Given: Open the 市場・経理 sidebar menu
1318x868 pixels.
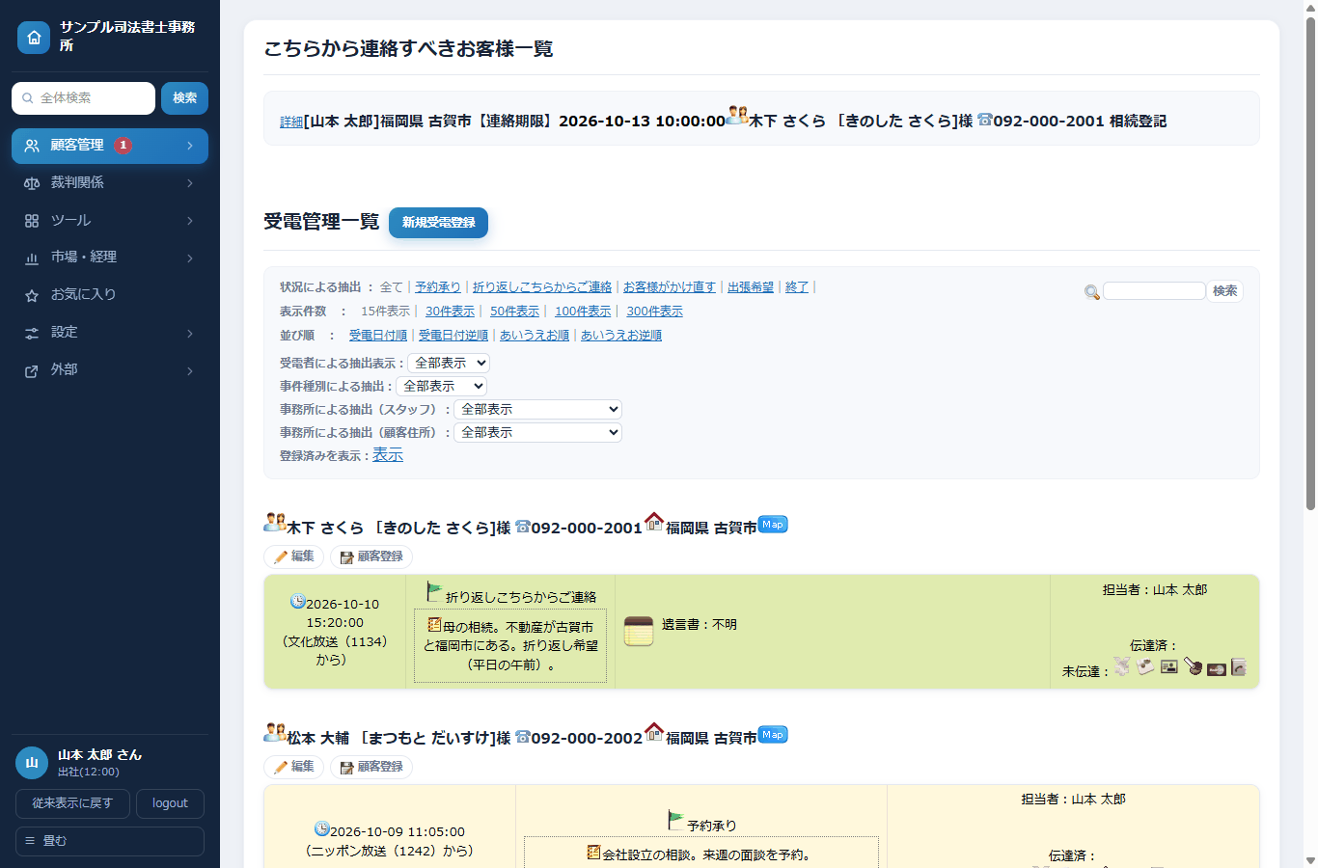Looking at the screenshot, I should pos(110,258).
